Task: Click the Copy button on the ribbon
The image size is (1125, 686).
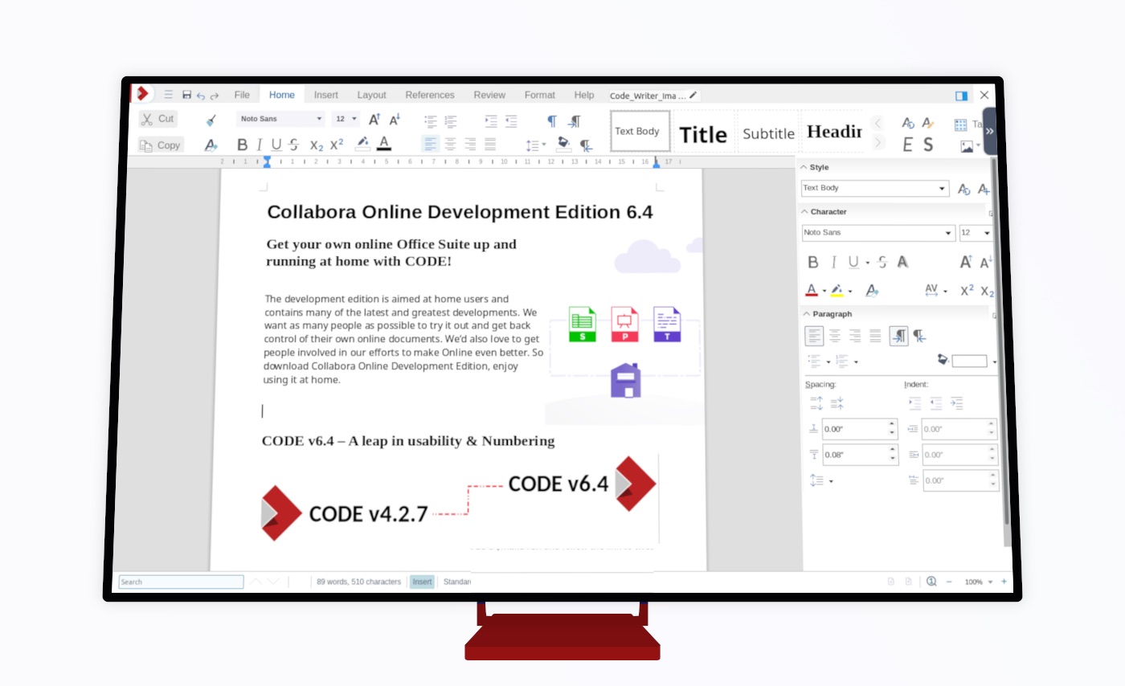Action: tap(160, 145)
